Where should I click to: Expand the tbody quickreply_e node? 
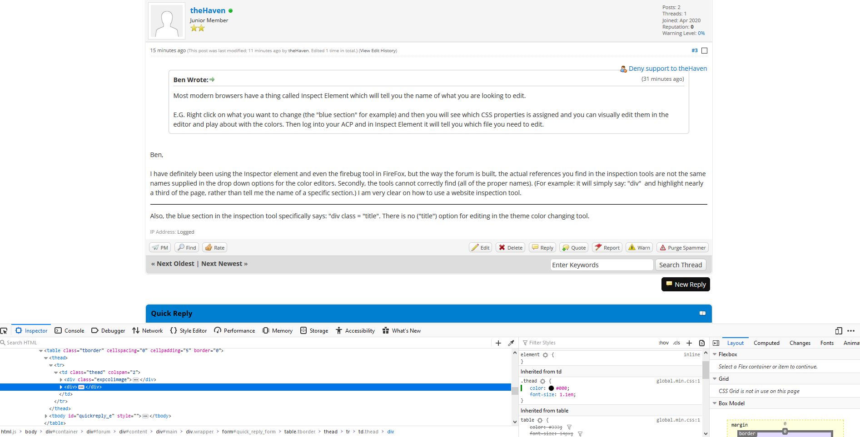click(x=46, y=416)
